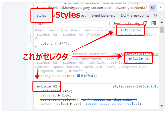Open the #fff color swatch picker
Screen dimensions: 167x113
click(57, 43)
